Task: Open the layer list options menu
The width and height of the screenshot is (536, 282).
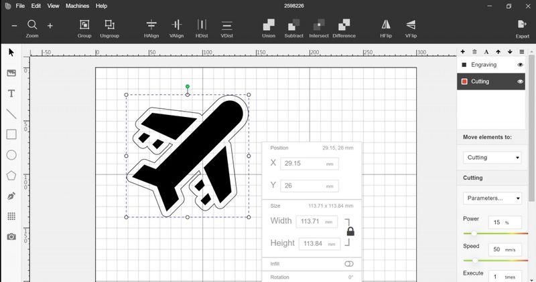Action: [522, 51]
